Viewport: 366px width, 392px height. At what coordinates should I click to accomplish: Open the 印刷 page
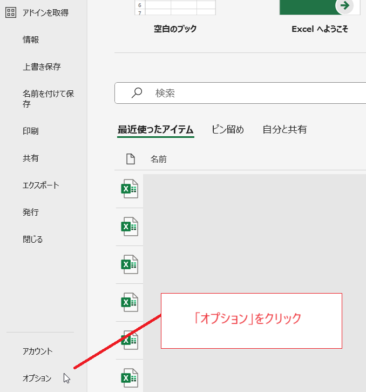[30, 131]
